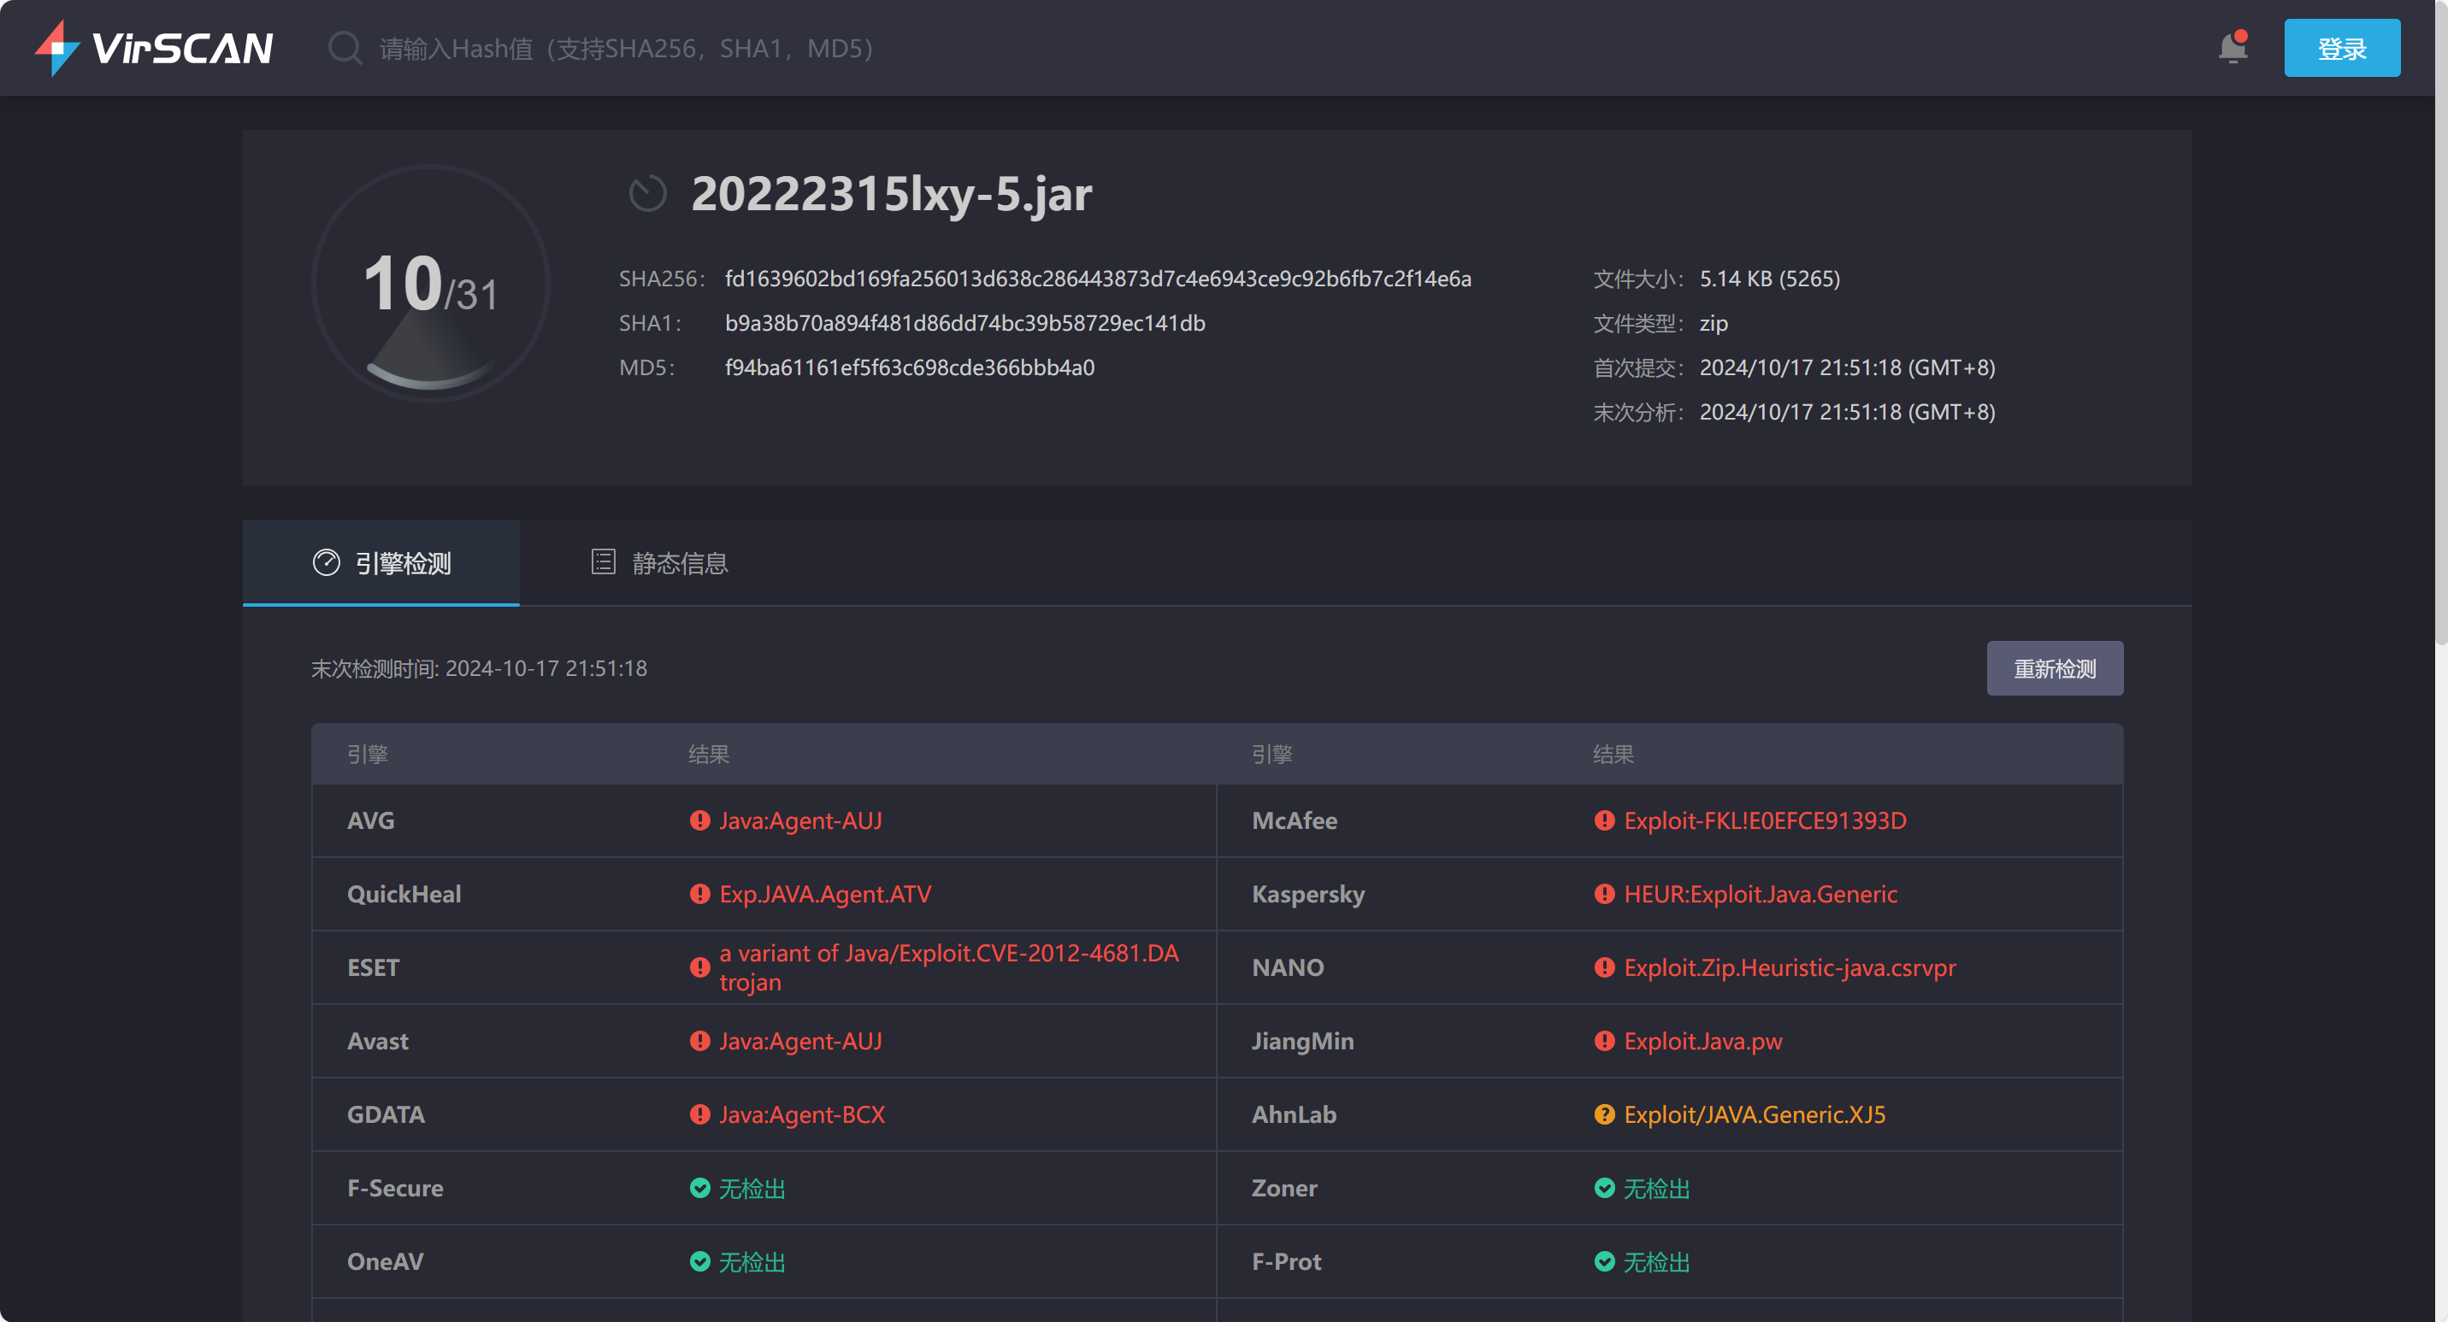The height and width of the screenshot is (1322, 2448).
Task: Click the 重新检测 rescan button
Action: tap(2054, 668)
